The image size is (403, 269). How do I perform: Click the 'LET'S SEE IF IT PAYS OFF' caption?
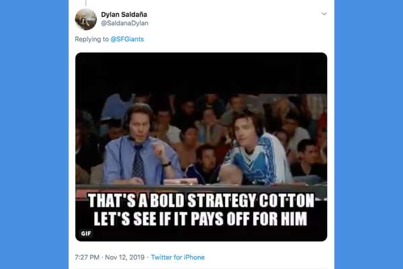pyautogui.click(x=200, y=219)
